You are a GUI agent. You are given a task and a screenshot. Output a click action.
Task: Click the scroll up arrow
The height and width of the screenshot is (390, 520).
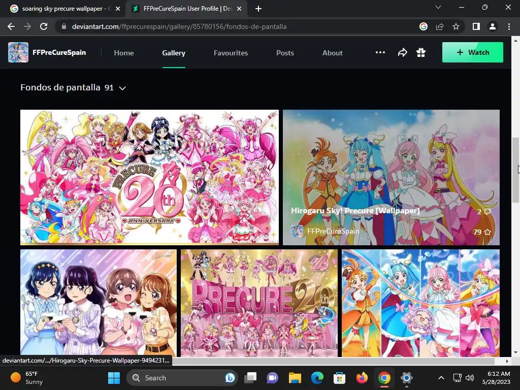516,40
